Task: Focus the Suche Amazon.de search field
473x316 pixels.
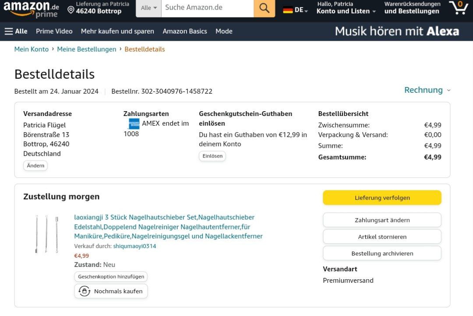Action: click(x=207, y=8)
